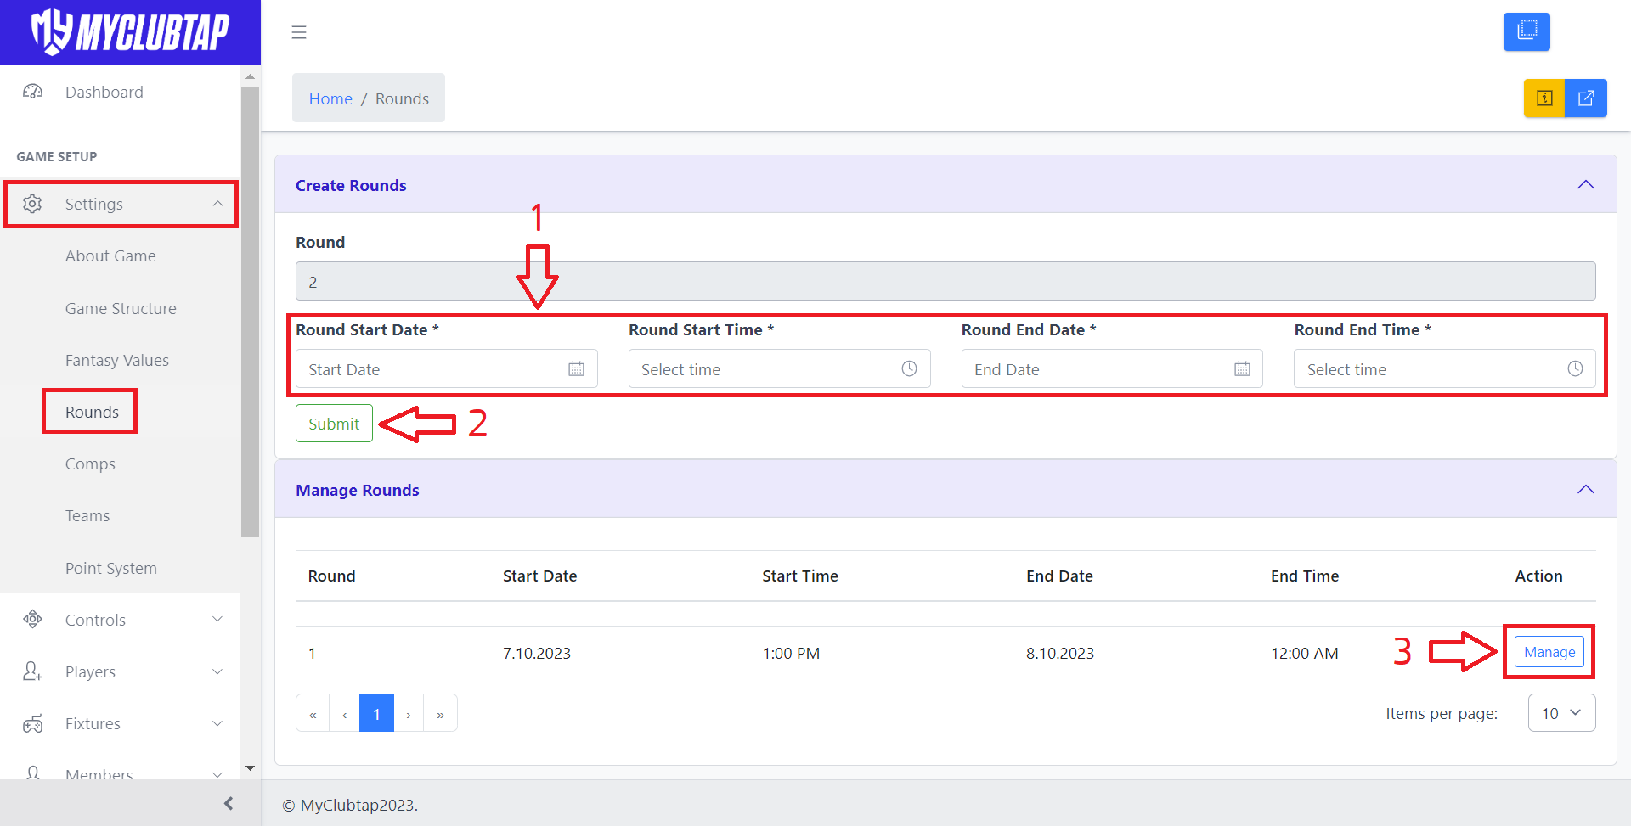Click the blue external link button

pos(1586,98)
